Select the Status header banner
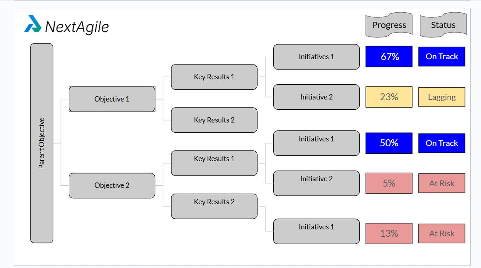 [443, 25]
